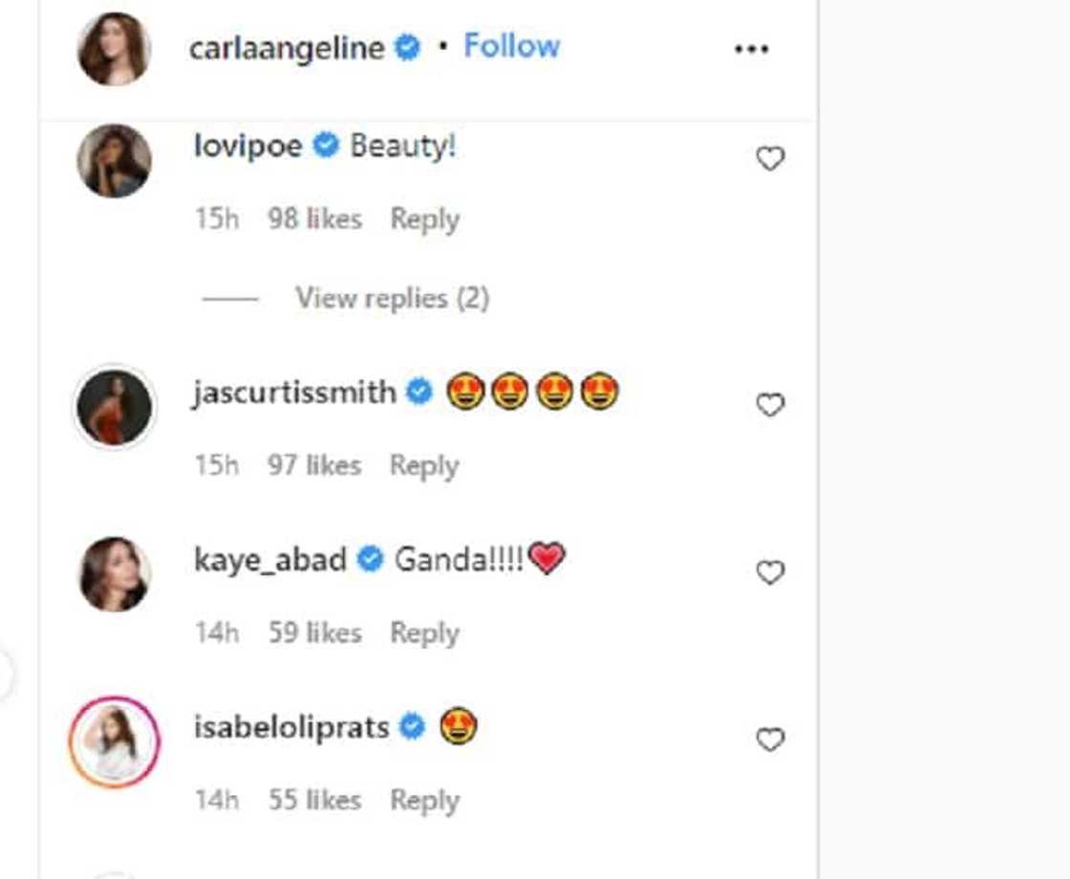Image resolution: width=1070 pixels, height=879 pixels.
Task: View isabeloliprats' story ring avatar
Action: (114, 741)
